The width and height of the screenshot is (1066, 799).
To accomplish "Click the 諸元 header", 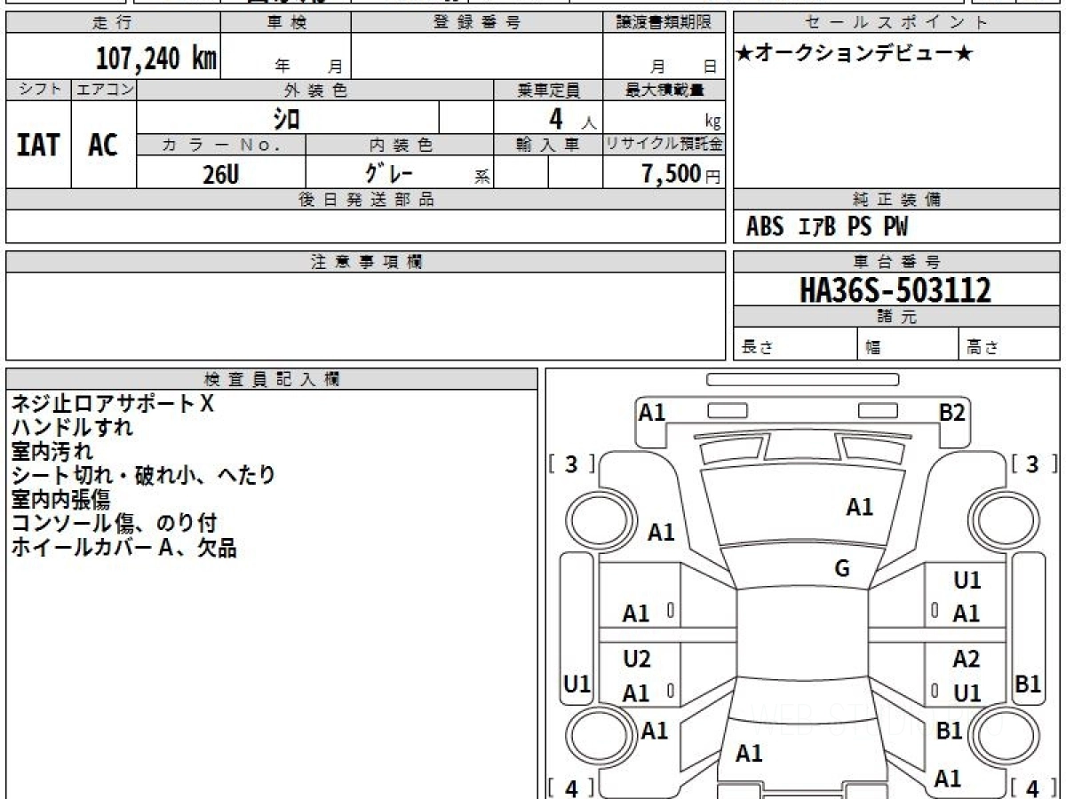I will coord(897,317).
